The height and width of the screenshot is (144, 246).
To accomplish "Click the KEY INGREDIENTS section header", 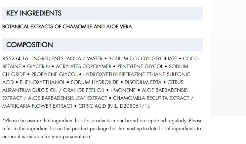I will pyautogui.click(x=102, y=13).
